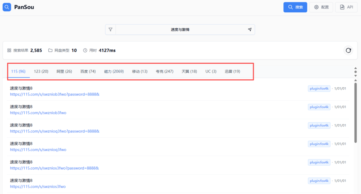This screenshot has width=361, height=194.
Task: Click the scrollbar up arrow above results
Action: (355, 68)
